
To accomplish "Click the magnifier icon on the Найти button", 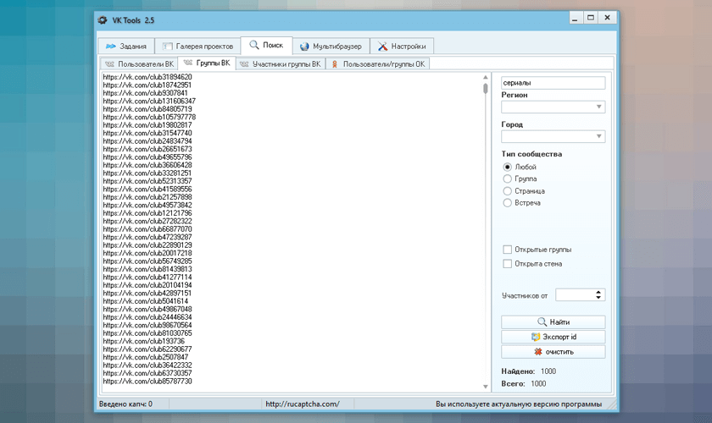I will [542, 322].
